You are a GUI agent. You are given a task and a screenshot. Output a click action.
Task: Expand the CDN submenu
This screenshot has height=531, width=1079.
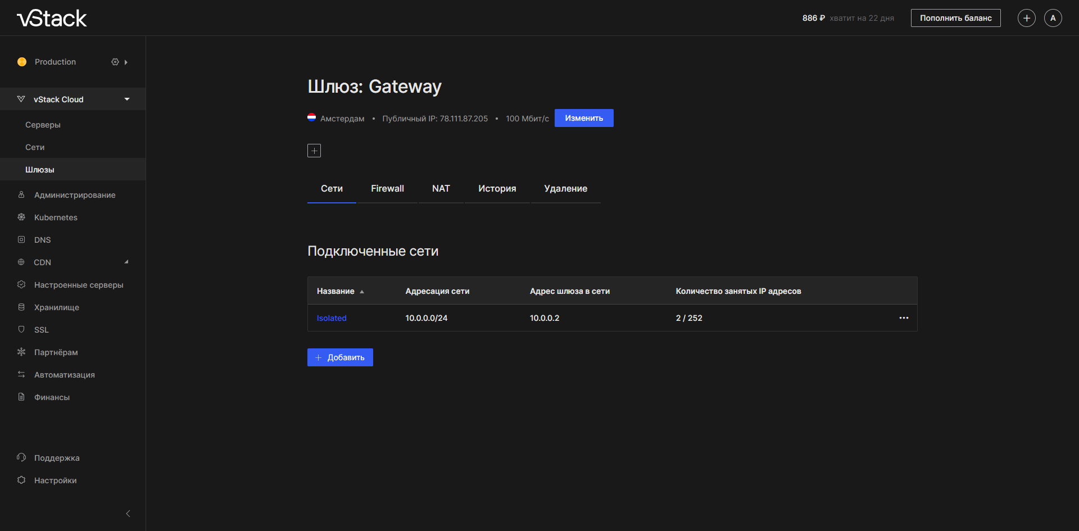coord(126,262)
